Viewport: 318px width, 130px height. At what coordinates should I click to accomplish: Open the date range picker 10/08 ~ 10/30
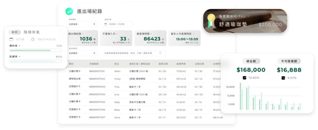tap(117, 24)
